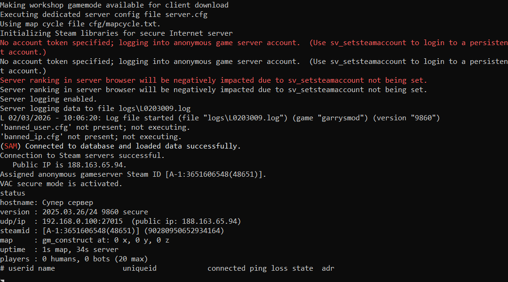Screen dimensions: 508x282
Task: Click the "connected" column header
Action: click(227, 268)
